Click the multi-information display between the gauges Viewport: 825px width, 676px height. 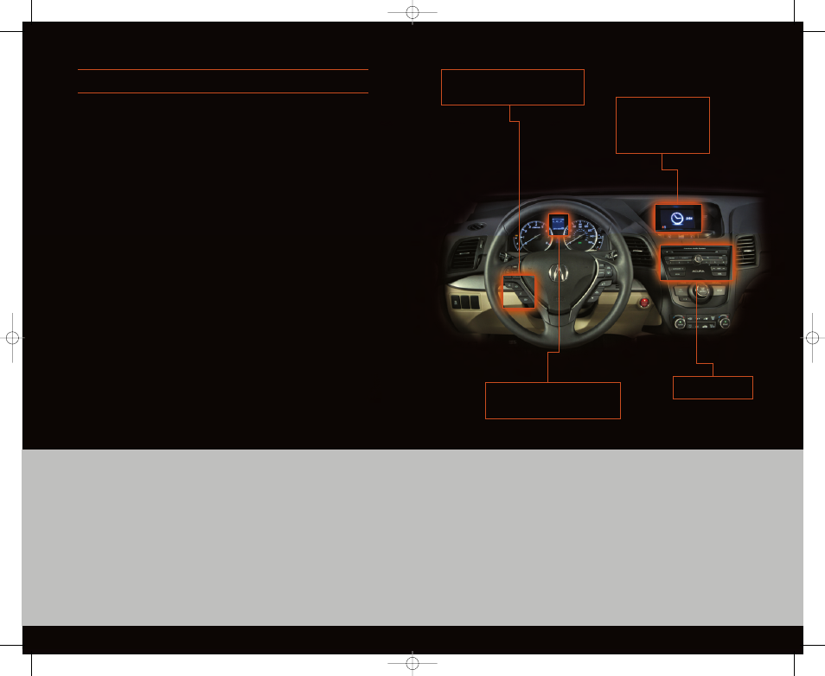coord(559,225)
